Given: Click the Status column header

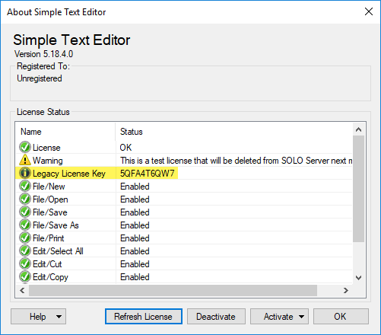Looking at the screenshot, I should coord(233,132).
